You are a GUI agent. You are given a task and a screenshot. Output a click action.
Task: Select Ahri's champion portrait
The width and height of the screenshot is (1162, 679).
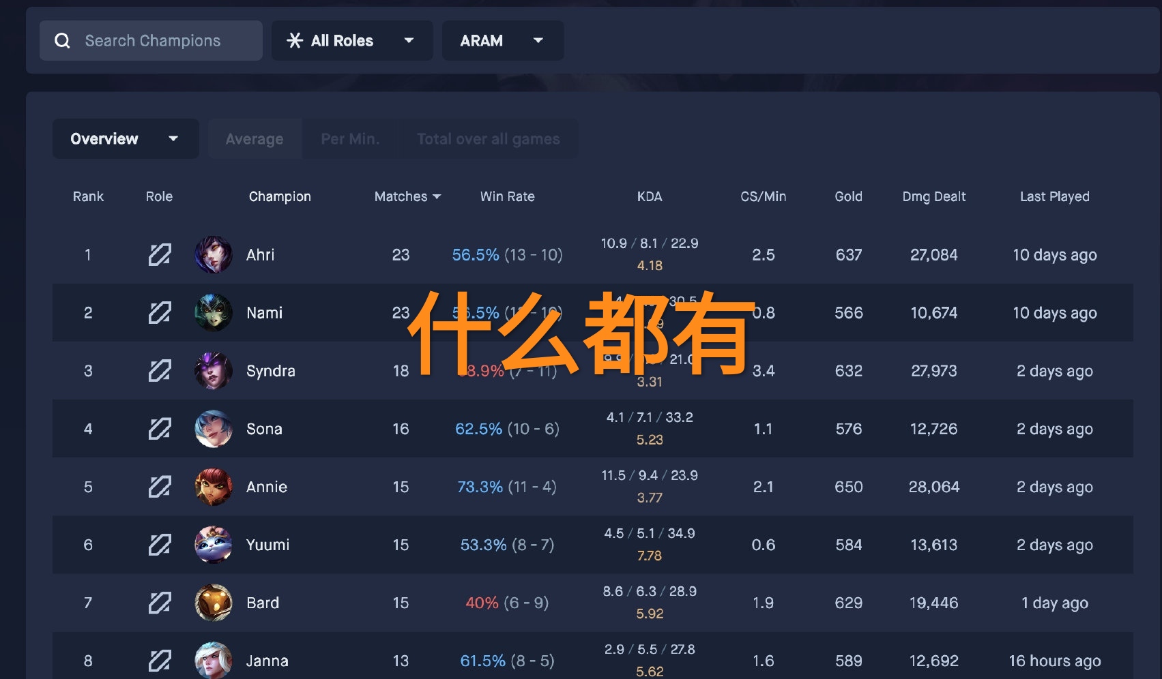(213, 254)
